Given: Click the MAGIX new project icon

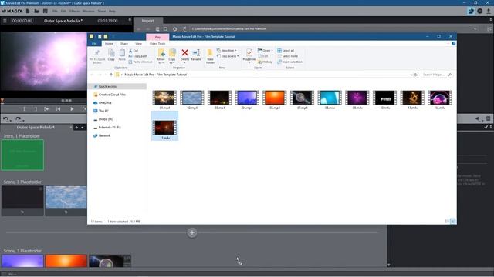Looking at the screenshot, I should click(28, 11).
